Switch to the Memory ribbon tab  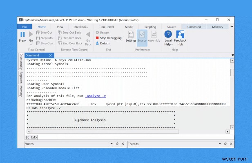pyautogui.click(x=217, y=27)
